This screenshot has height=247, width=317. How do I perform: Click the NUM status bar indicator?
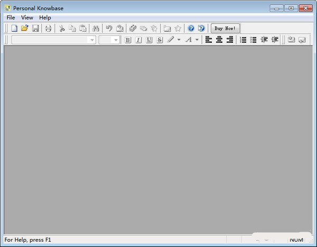pyautogui.click(x=296, y=240)
